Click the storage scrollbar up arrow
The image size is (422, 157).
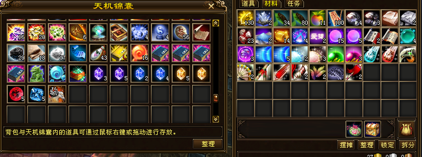click(216, 23)
